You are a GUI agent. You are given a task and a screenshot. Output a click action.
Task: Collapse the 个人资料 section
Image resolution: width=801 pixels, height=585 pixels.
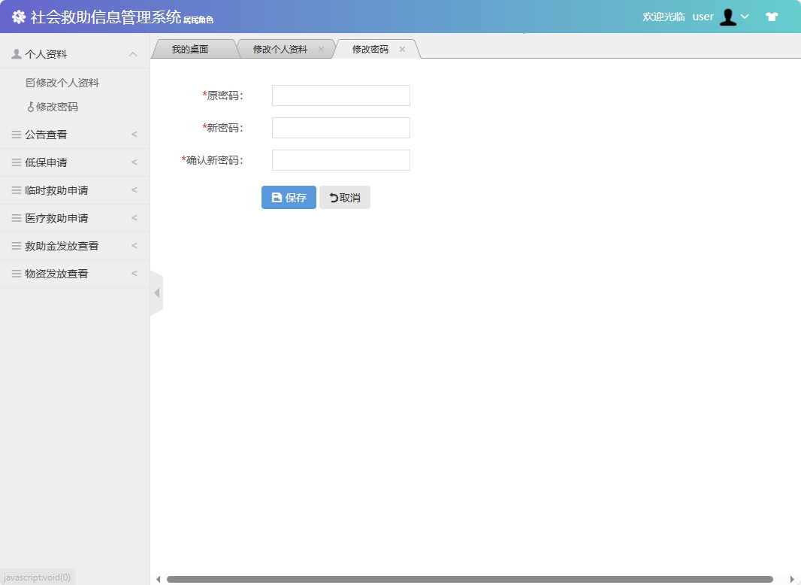133,53
